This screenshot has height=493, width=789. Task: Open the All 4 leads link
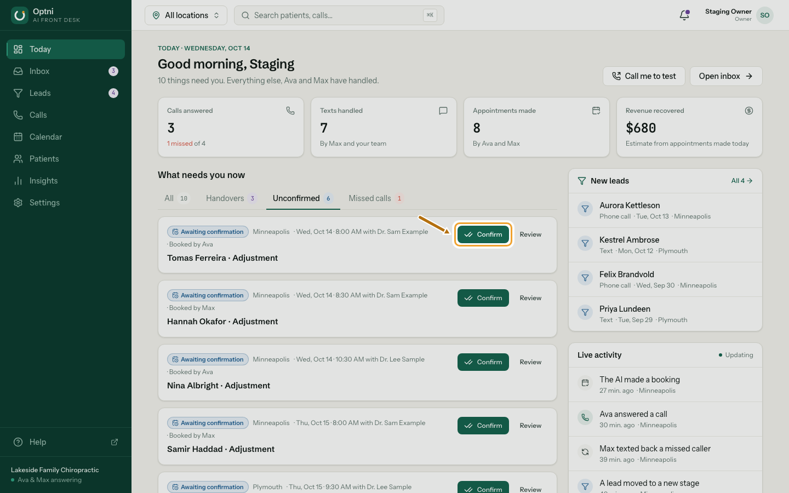[742, 181]
